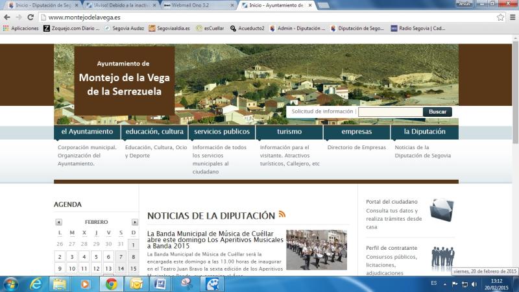This screenshot has width=519, height=292.
Task: Open the Chrome hamburger menu
Action: tap(513, 18)
